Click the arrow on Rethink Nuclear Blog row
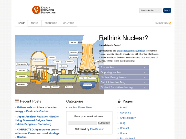This screenshot has width=186, height=139. point(144,82)
